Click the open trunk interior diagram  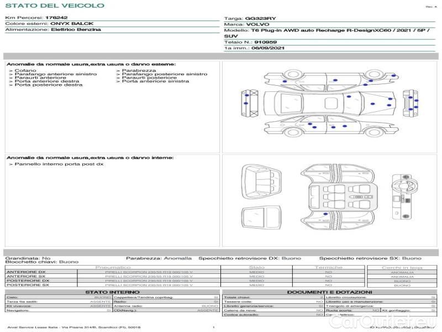tap(262, 181)
